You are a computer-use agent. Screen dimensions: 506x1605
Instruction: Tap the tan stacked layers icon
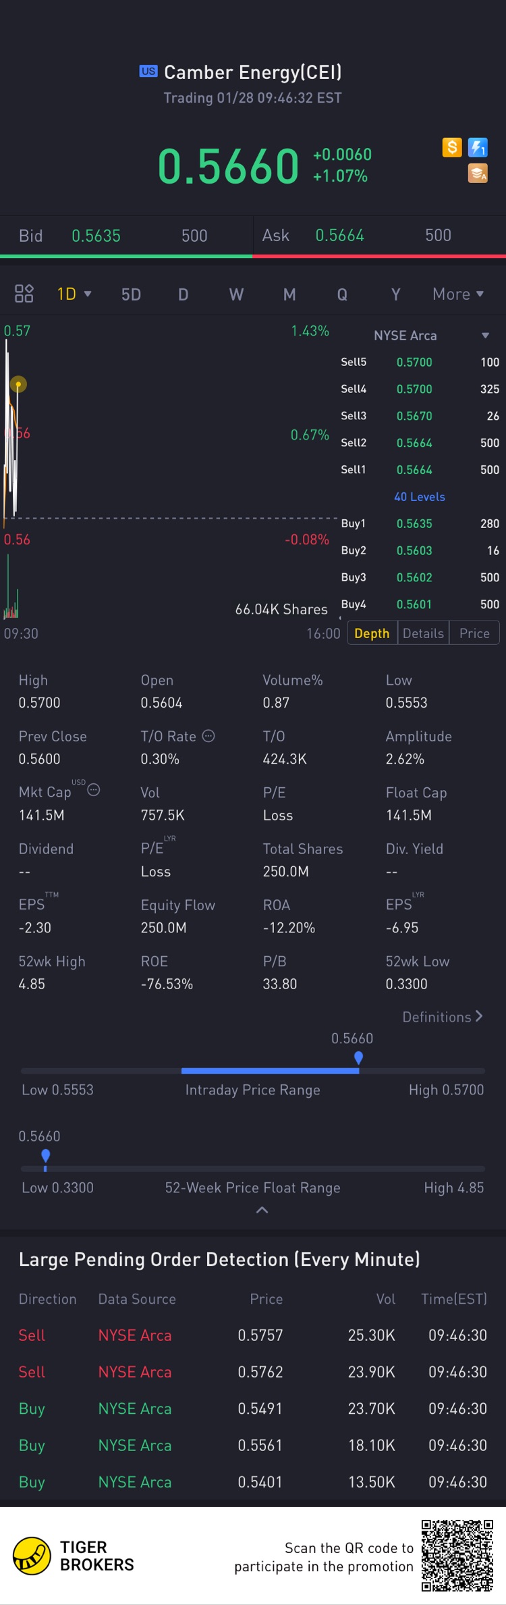(x=478, y=174)
